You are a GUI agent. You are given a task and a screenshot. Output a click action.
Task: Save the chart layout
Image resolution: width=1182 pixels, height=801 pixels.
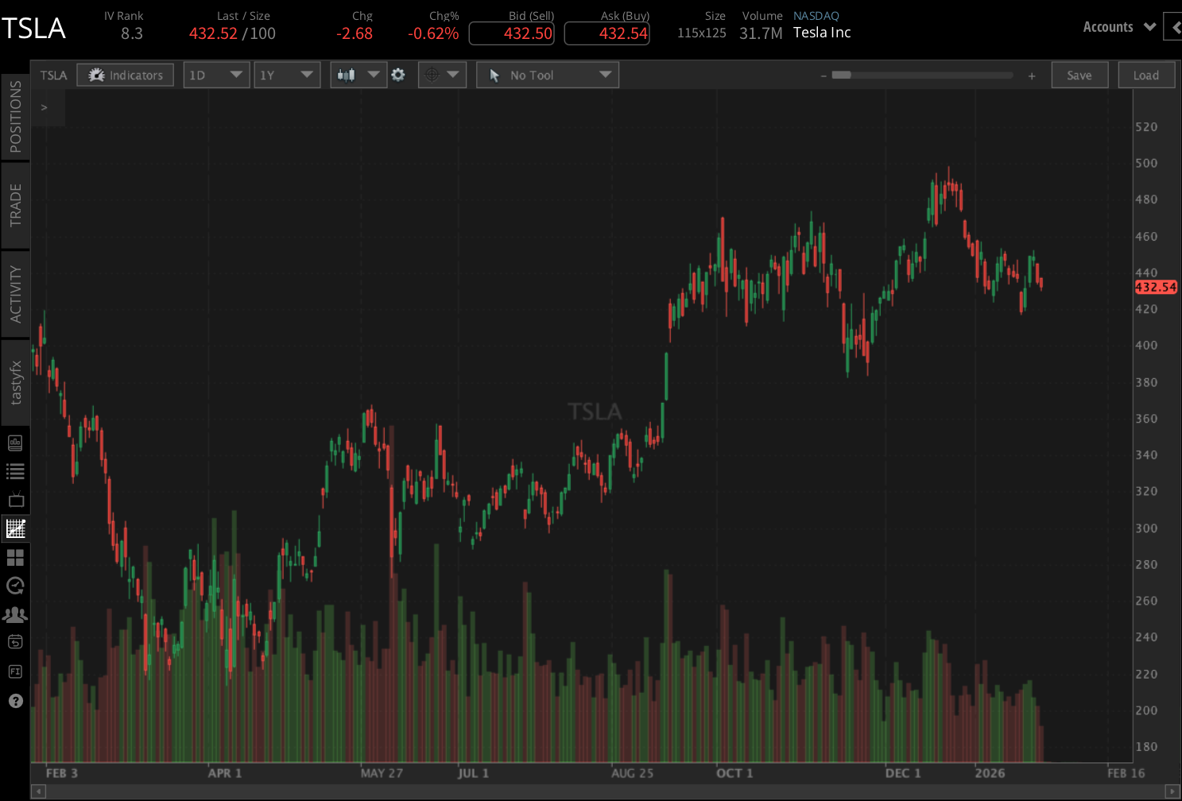point(1079,75)
